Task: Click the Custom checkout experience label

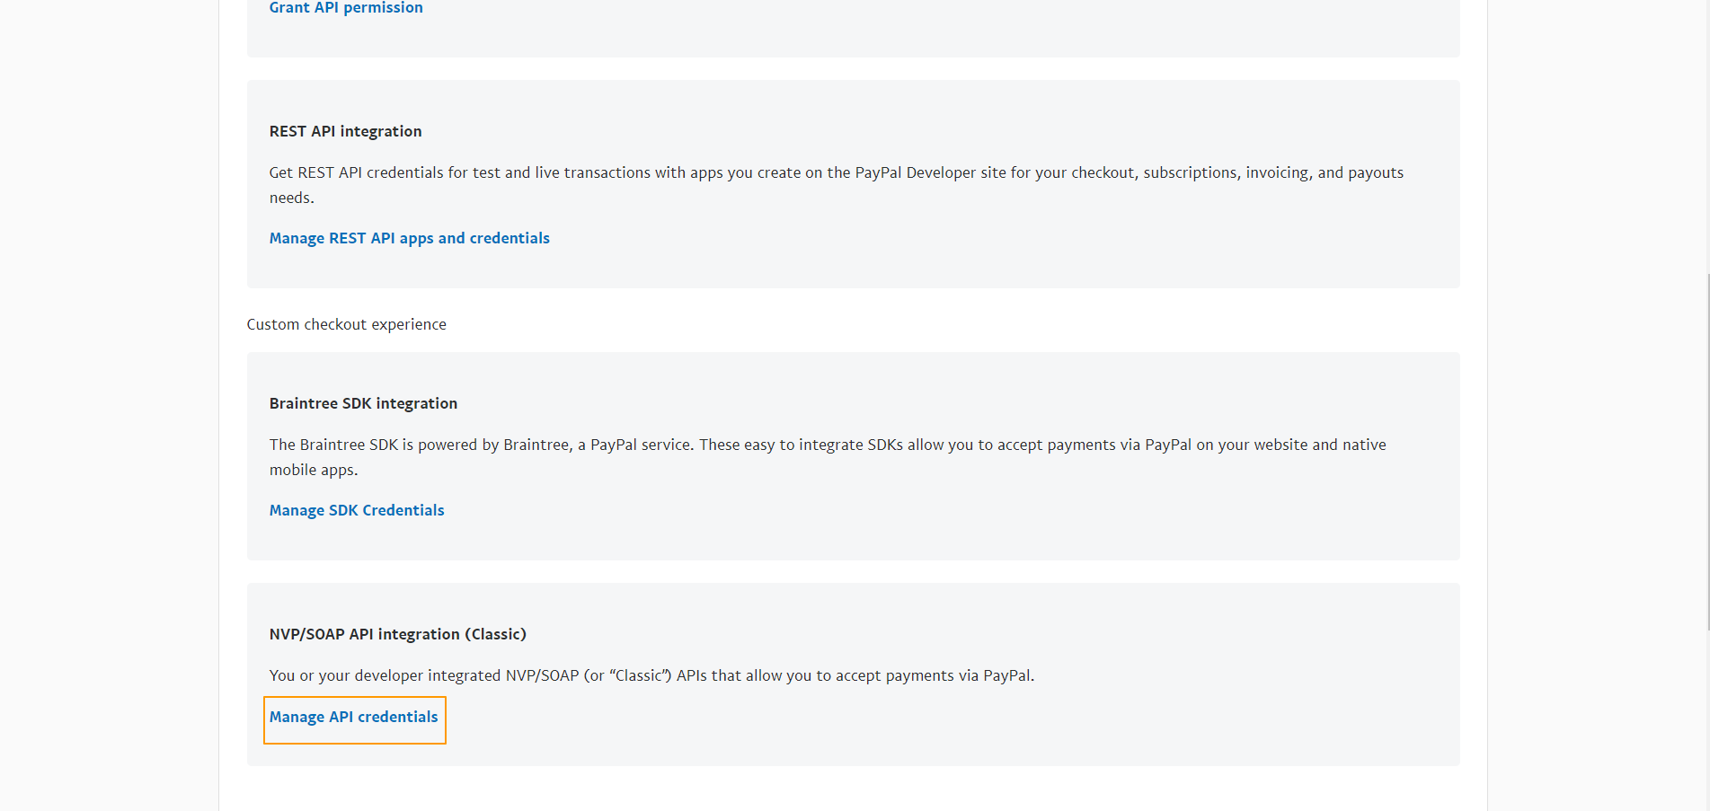Action: pos(346,324)
